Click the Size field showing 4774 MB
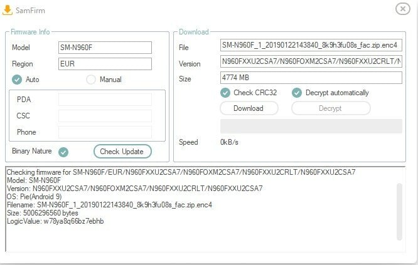 tap(311, 78)
